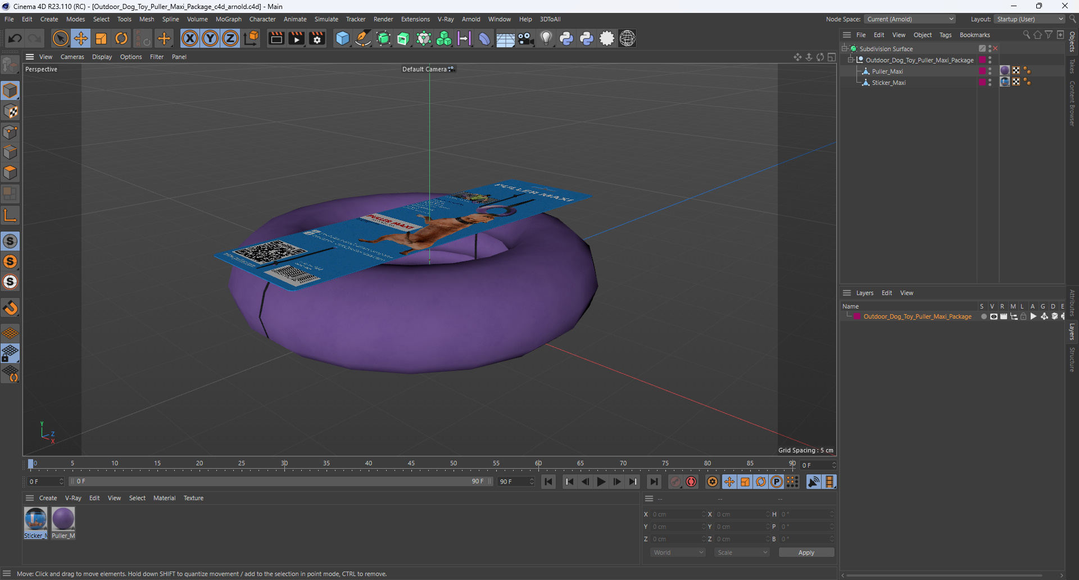The height and width of the screenshot is (580, 1079).
Task: Activate the Move tool
Action: point(81,39)
